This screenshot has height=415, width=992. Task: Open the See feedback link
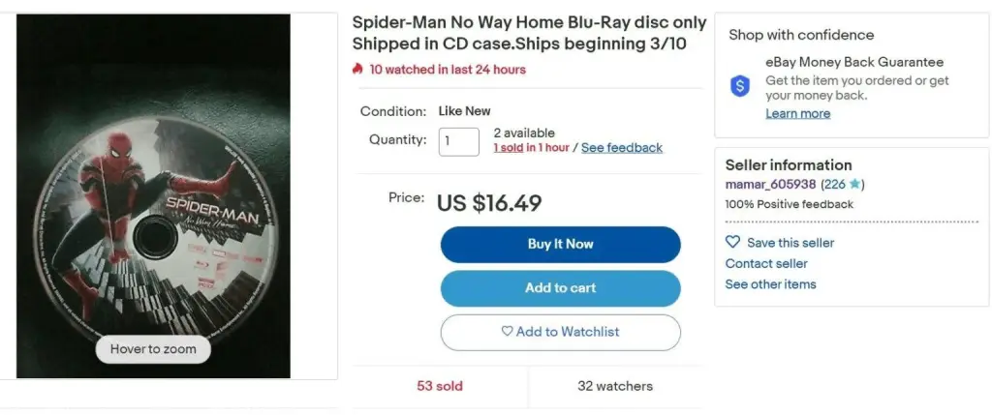coord(622,148)
